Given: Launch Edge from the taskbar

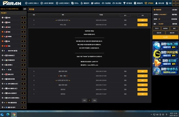Looking at the screenshot, I should (x=8, y=114).
